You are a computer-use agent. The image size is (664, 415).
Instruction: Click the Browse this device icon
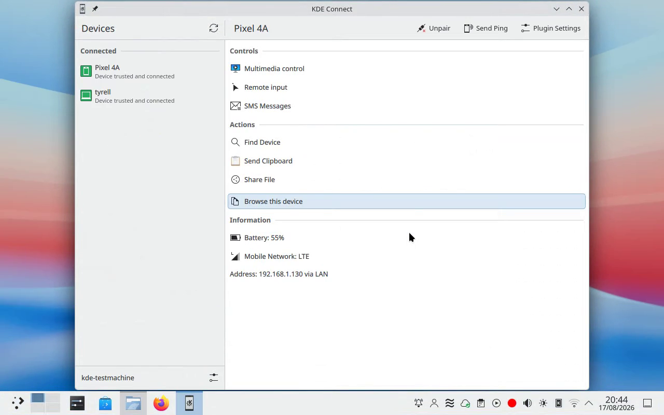(236, 201)
